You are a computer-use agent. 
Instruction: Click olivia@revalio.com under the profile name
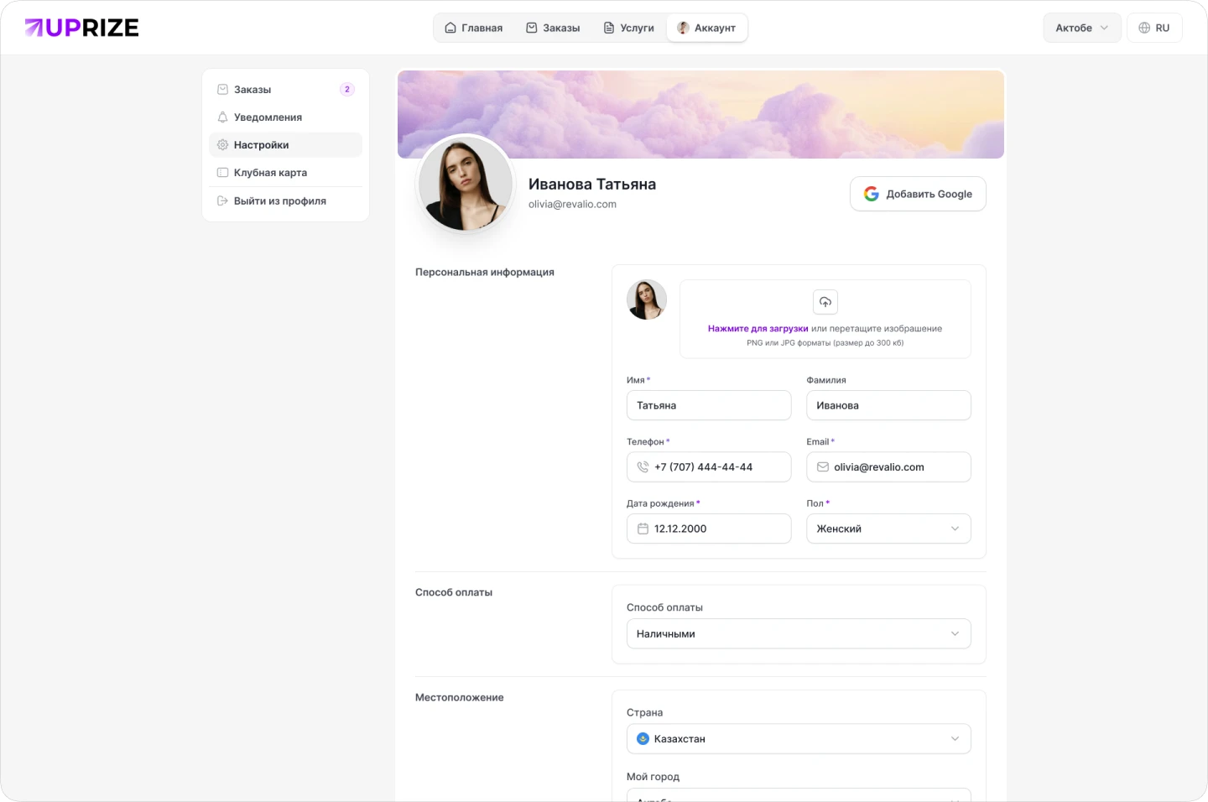(572, 204)
